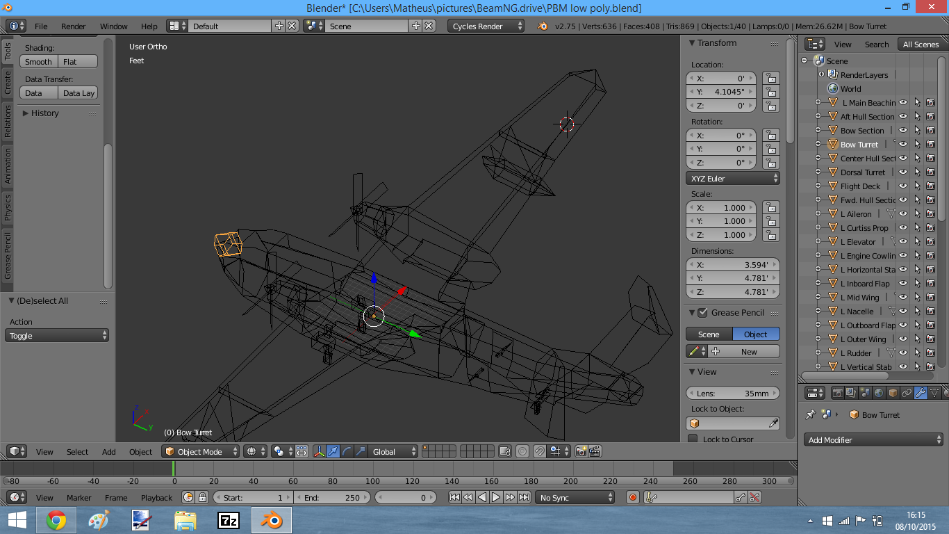949x534 pixels.
Task: Open the No Sync playback dropdown
Action: (575, 497)
